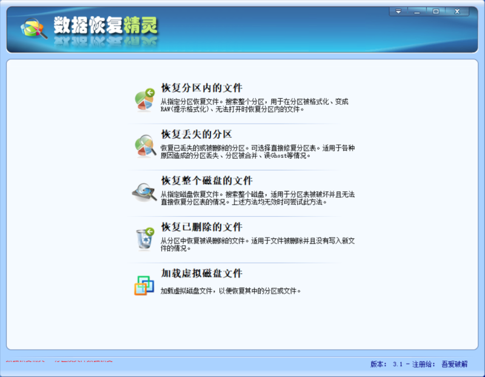Screen dimensions: 485x377
Task: Click the recover lost partition magnifier icon
Action: coord(145,146)
